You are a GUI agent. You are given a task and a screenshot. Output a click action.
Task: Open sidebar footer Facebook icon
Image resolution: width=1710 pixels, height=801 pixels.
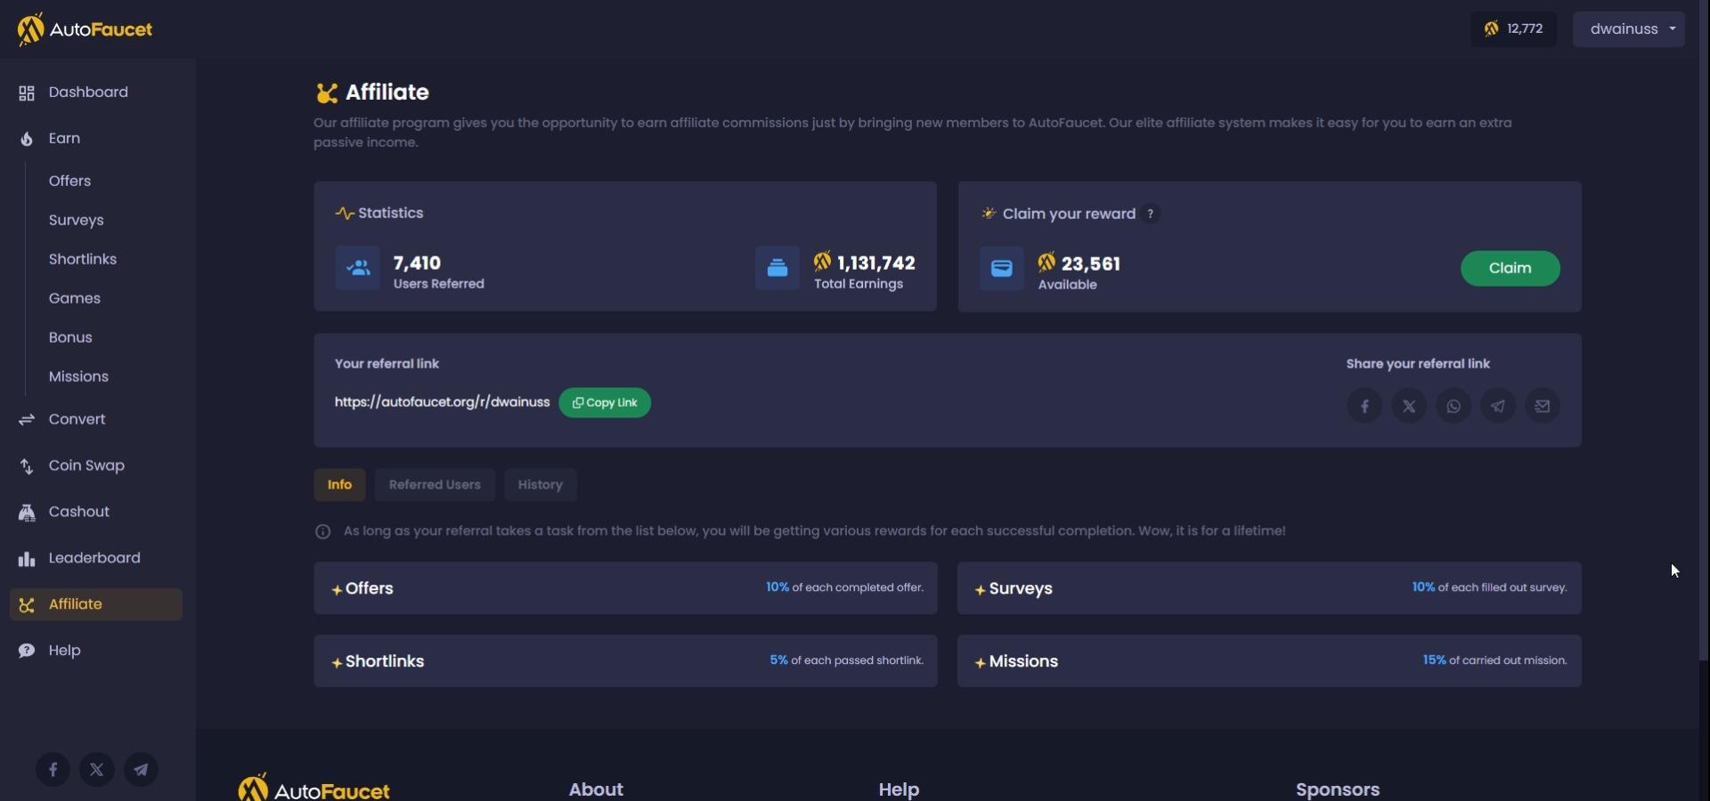click(x=53, y=770)
